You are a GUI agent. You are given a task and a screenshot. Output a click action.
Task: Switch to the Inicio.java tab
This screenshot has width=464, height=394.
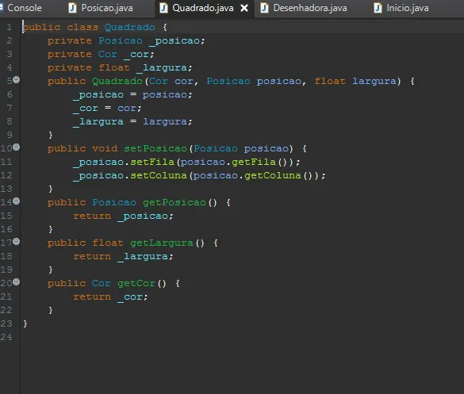[x=401, y=8]
